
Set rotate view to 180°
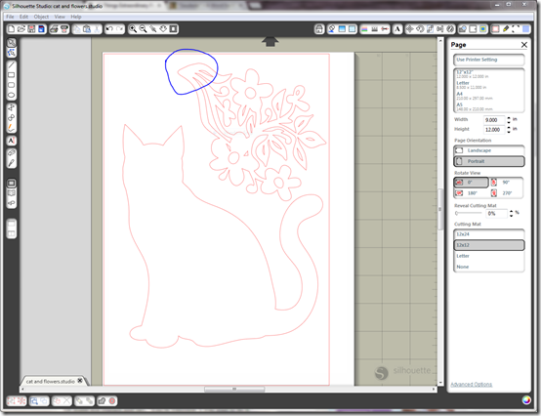coord(471,192)
